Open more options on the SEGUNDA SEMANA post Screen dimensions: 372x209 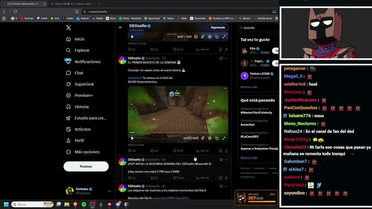(x=226, y=160)
